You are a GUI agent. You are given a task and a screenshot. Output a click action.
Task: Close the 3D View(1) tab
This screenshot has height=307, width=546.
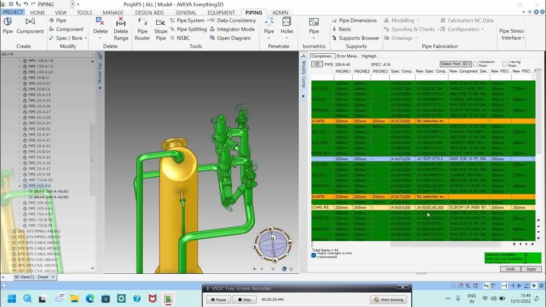coord(53,277)
